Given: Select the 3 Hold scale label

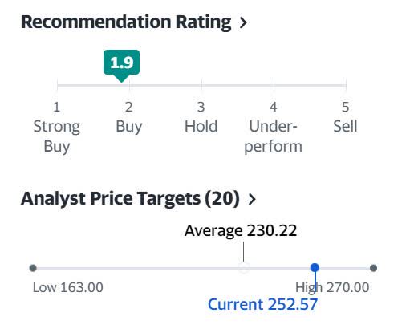Looking at the screenshot, I should tap(201, 117).
